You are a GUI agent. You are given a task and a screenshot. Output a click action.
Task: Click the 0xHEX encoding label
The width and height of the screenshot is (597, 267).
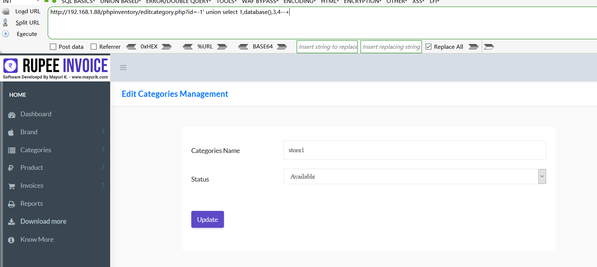149,47
